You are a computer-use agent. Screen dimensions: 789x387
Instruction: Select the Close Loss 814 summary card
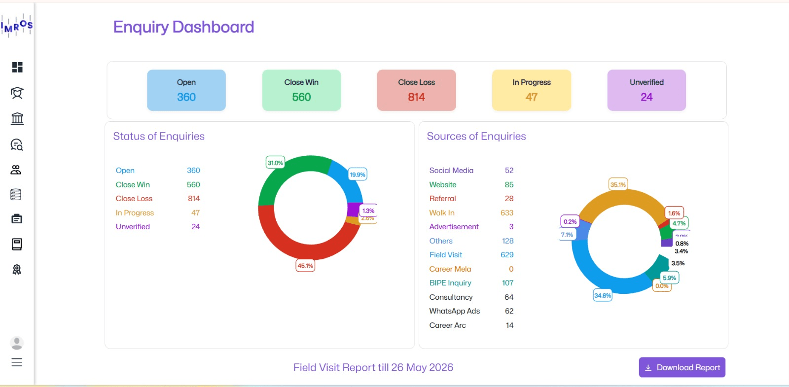click(x=416, y=90)
